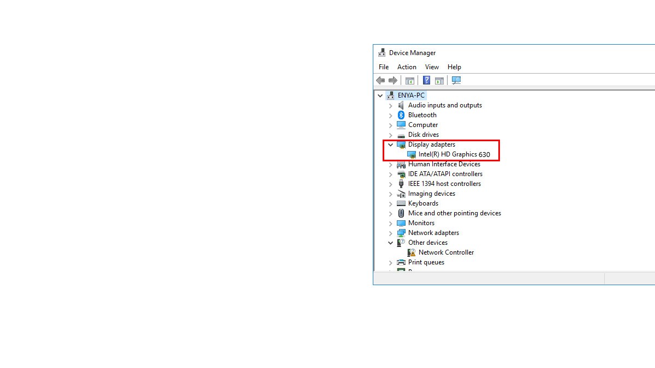This screenshot has height=368, width=655.
Task: Click the Back arrow toolbar icon
Action: (380, 81)
